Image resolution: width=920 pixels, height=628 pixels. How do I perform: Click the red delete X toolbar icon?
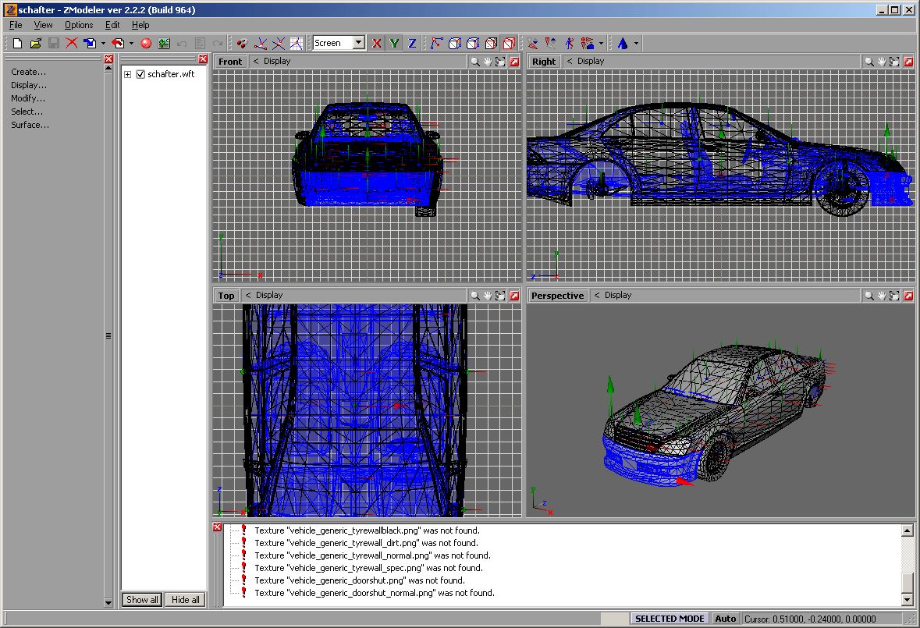pos(73,43)
